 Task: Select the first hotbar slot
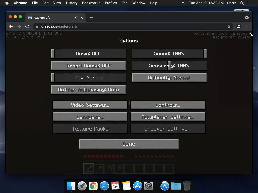[x=89, y=168]
